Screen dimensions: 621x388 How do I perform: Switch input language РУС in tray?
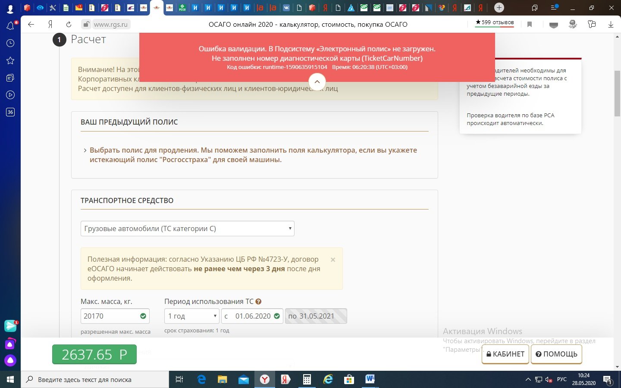(x=562, y=379)
